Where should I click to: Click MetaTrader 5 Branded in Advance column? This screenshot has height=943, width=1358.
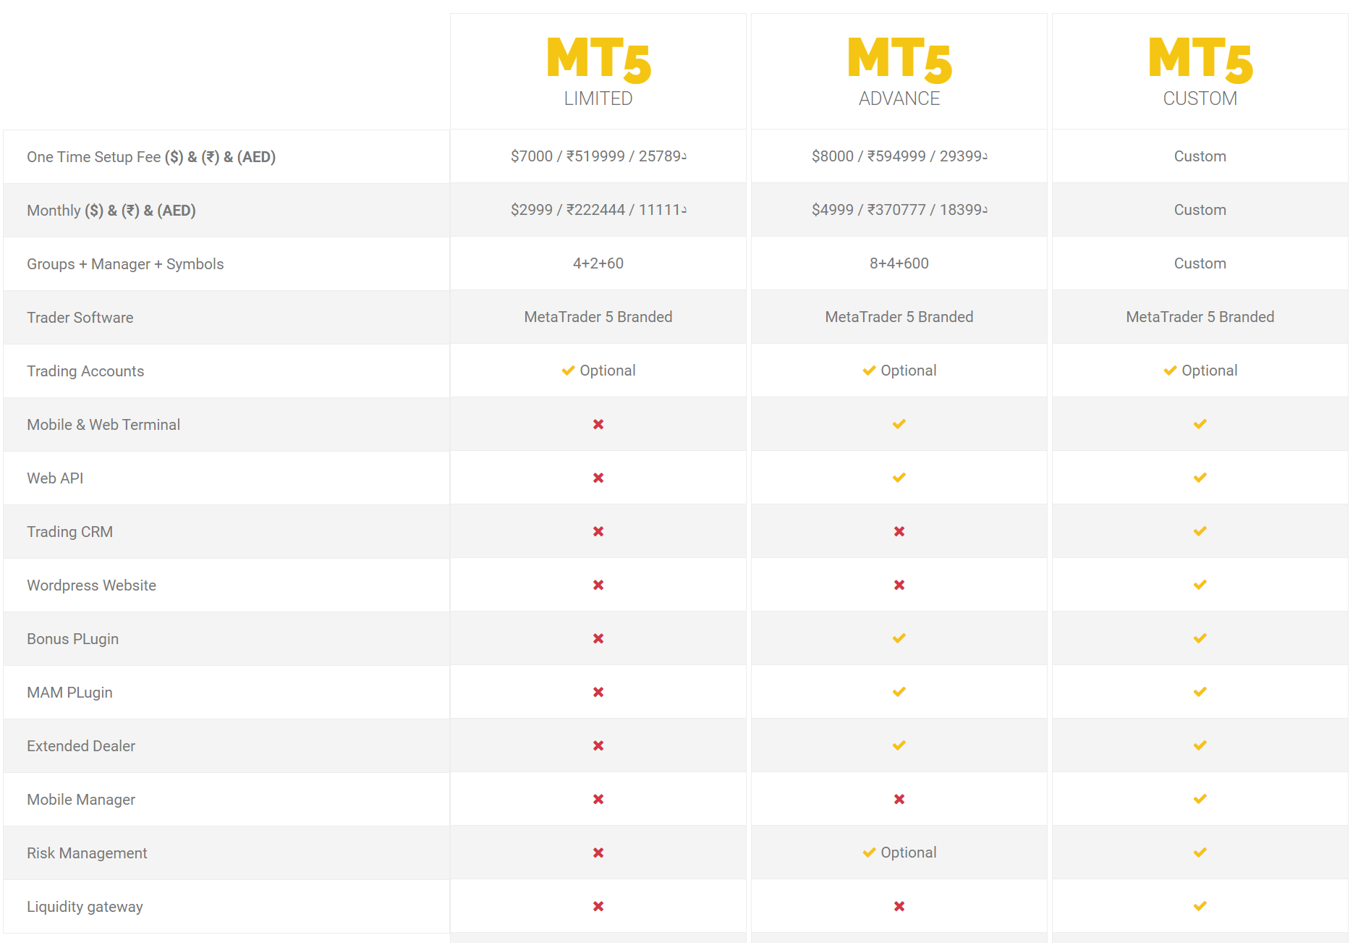coord(899,317)
